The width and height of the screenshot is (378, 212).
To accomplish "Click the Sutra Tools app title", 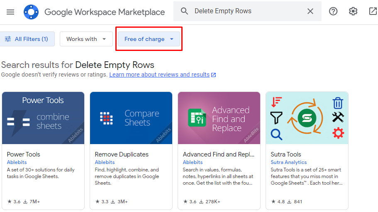I will (x=285, y=154).
